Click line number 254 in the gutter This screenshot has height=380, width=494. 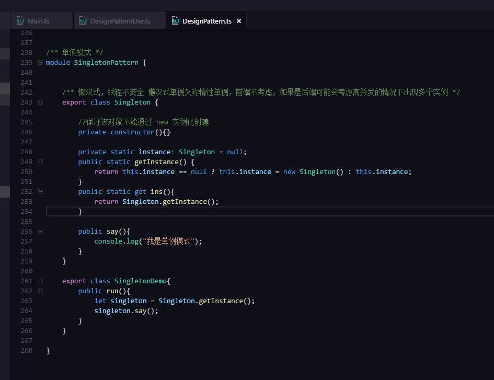tap(27, 211)
